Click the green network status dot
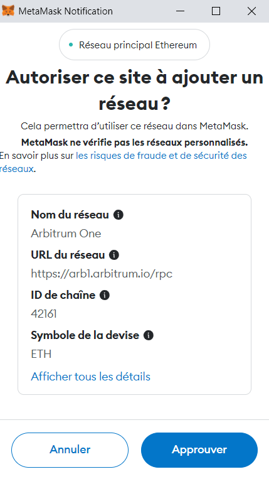The image size is (269, 479). pyautogui.click(x=71, y=45)
